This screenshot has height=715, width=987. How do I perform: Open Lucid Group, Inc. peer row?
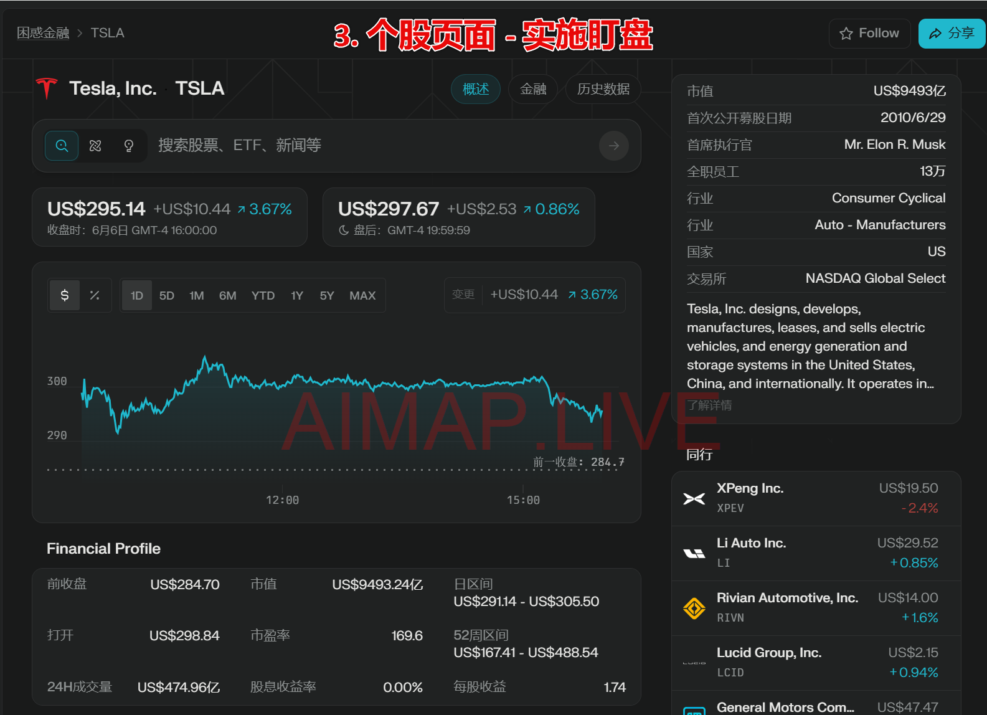tap(816, 663)
